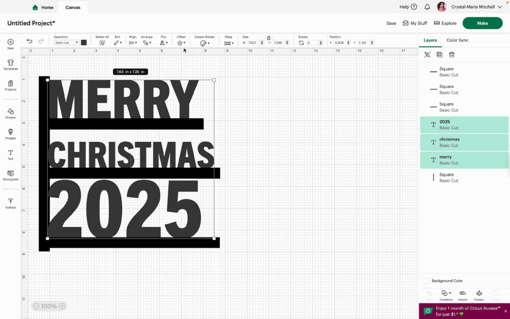Enable the Background Color checkbox

click(x=426, y=281)
